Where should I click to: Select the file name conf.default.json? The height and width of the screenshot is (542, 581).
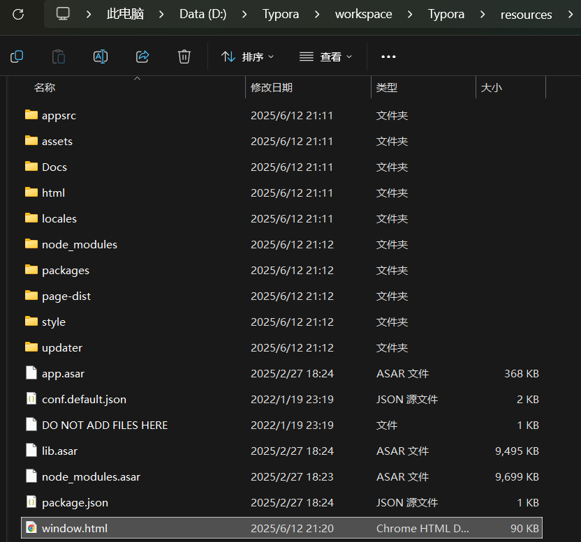(x=84, y=400)
